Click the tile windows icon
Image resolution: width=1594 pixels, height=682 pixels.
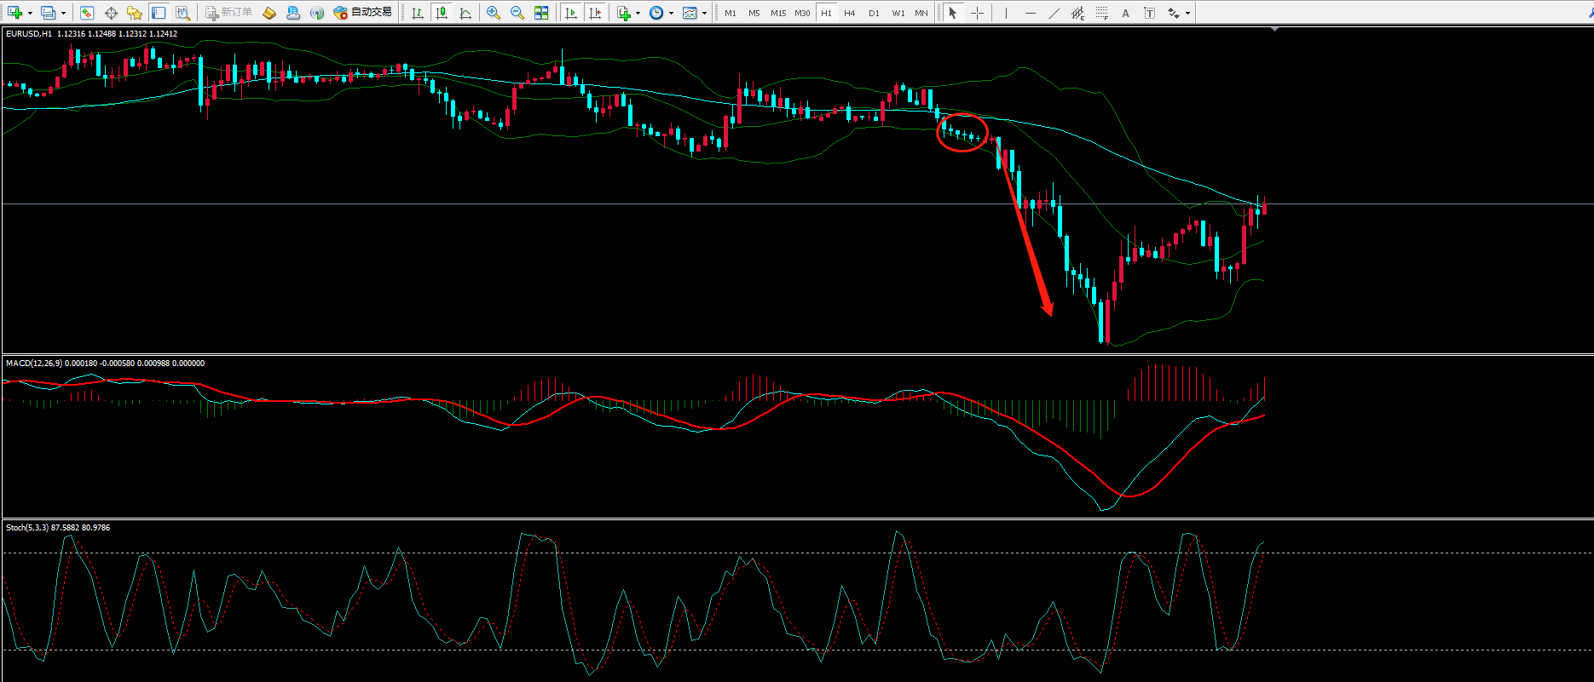click(541, 13)
